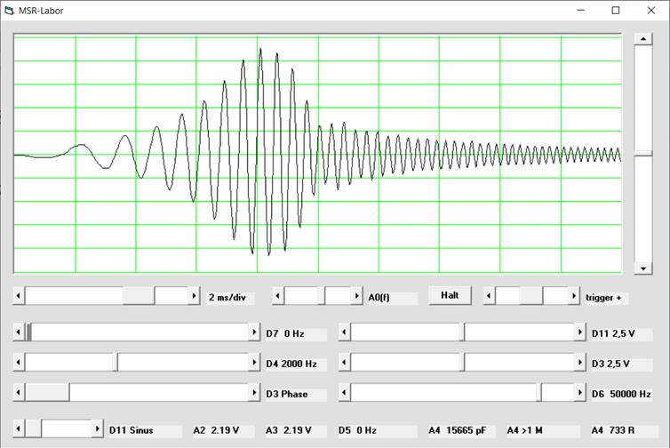This screenshot has height=448, width=670.
Task: Click right arrow of the D11 Sinus waveform selector
Action: tap(97, 428)
